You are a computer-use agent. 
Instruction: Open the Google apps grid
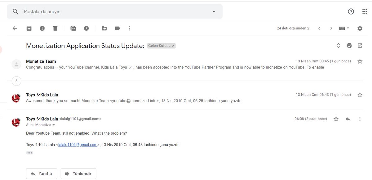(365, 11)
